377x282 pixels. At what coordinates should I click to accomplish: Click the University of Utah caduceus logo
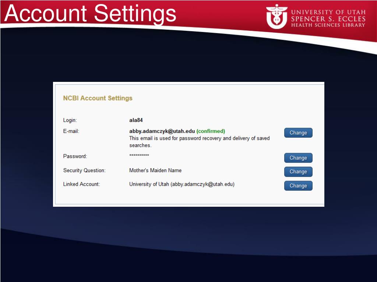coord(276,16)
